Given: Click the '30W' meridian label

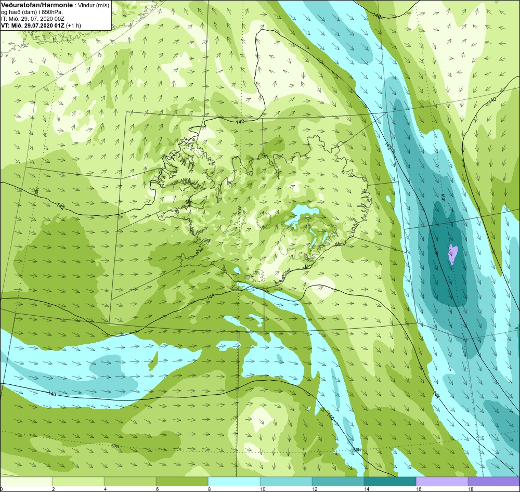Looking at the screenshot, I should point(36,191).
